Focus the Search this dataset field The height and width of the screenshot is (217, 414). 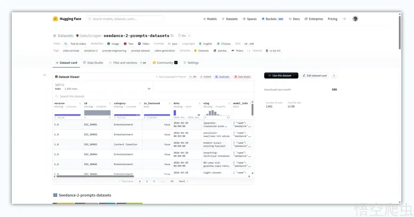[153, 96]
